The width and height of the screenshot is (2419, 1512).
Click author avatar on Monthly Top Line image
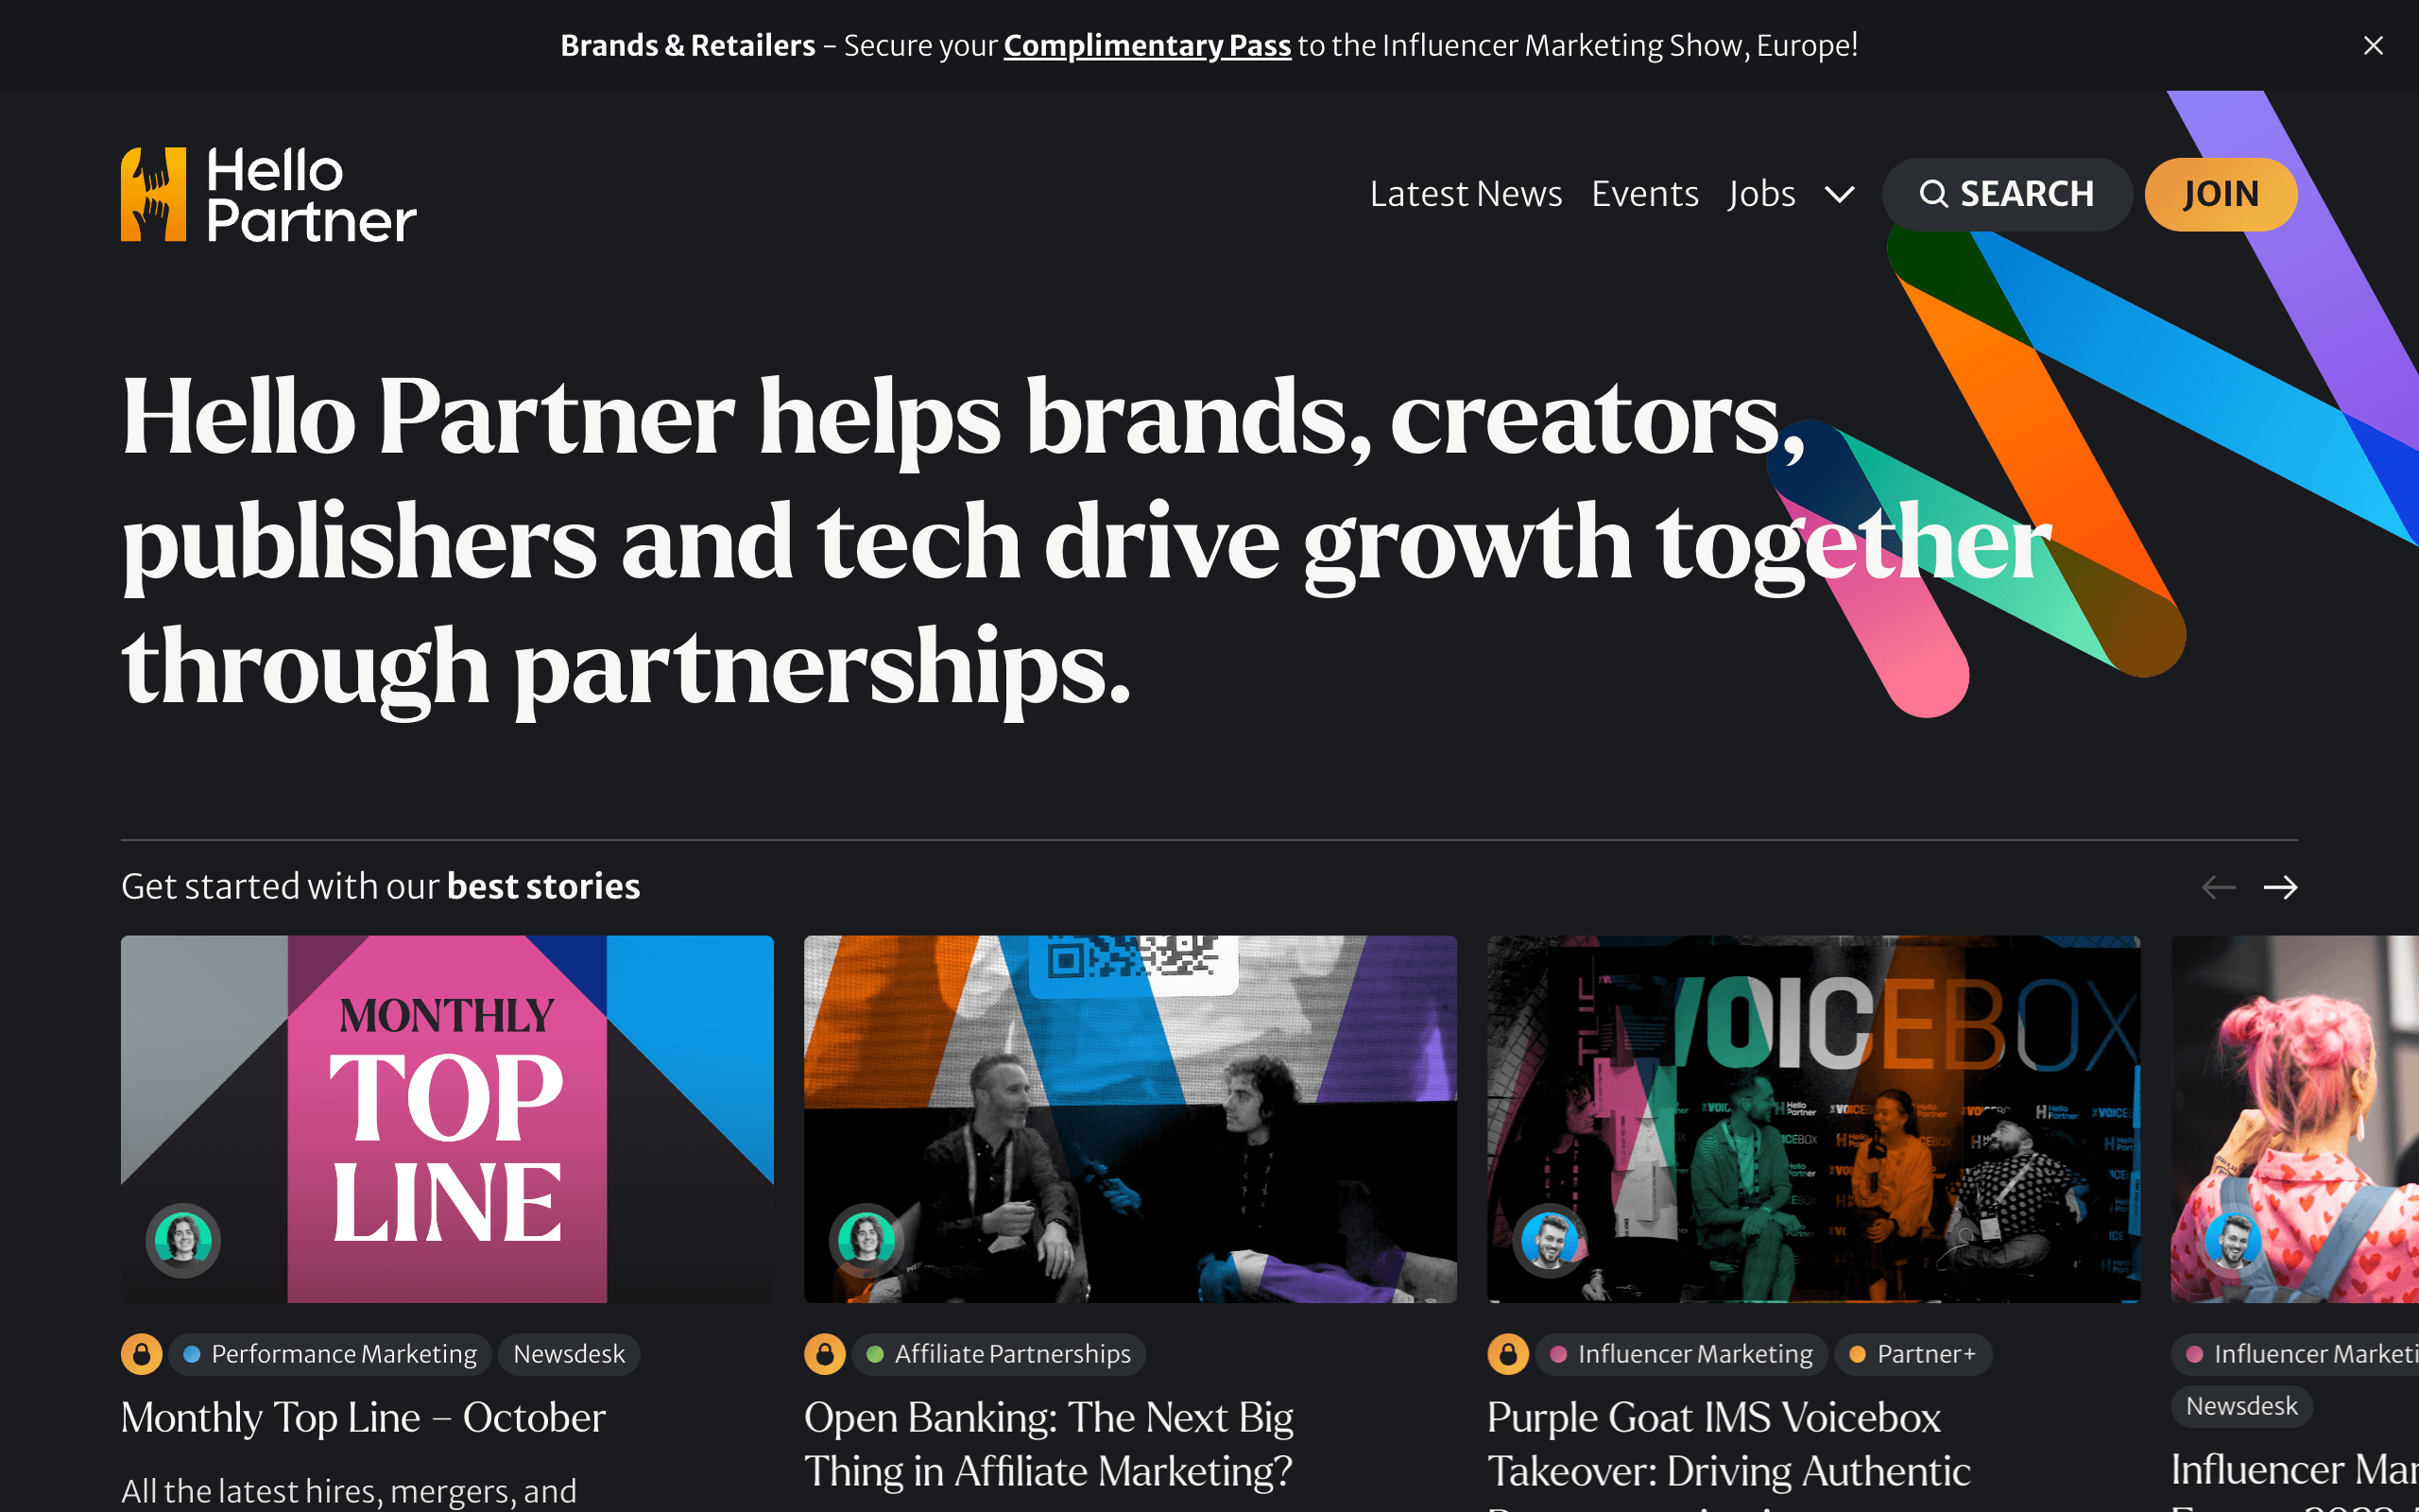tap(183, 1240)
